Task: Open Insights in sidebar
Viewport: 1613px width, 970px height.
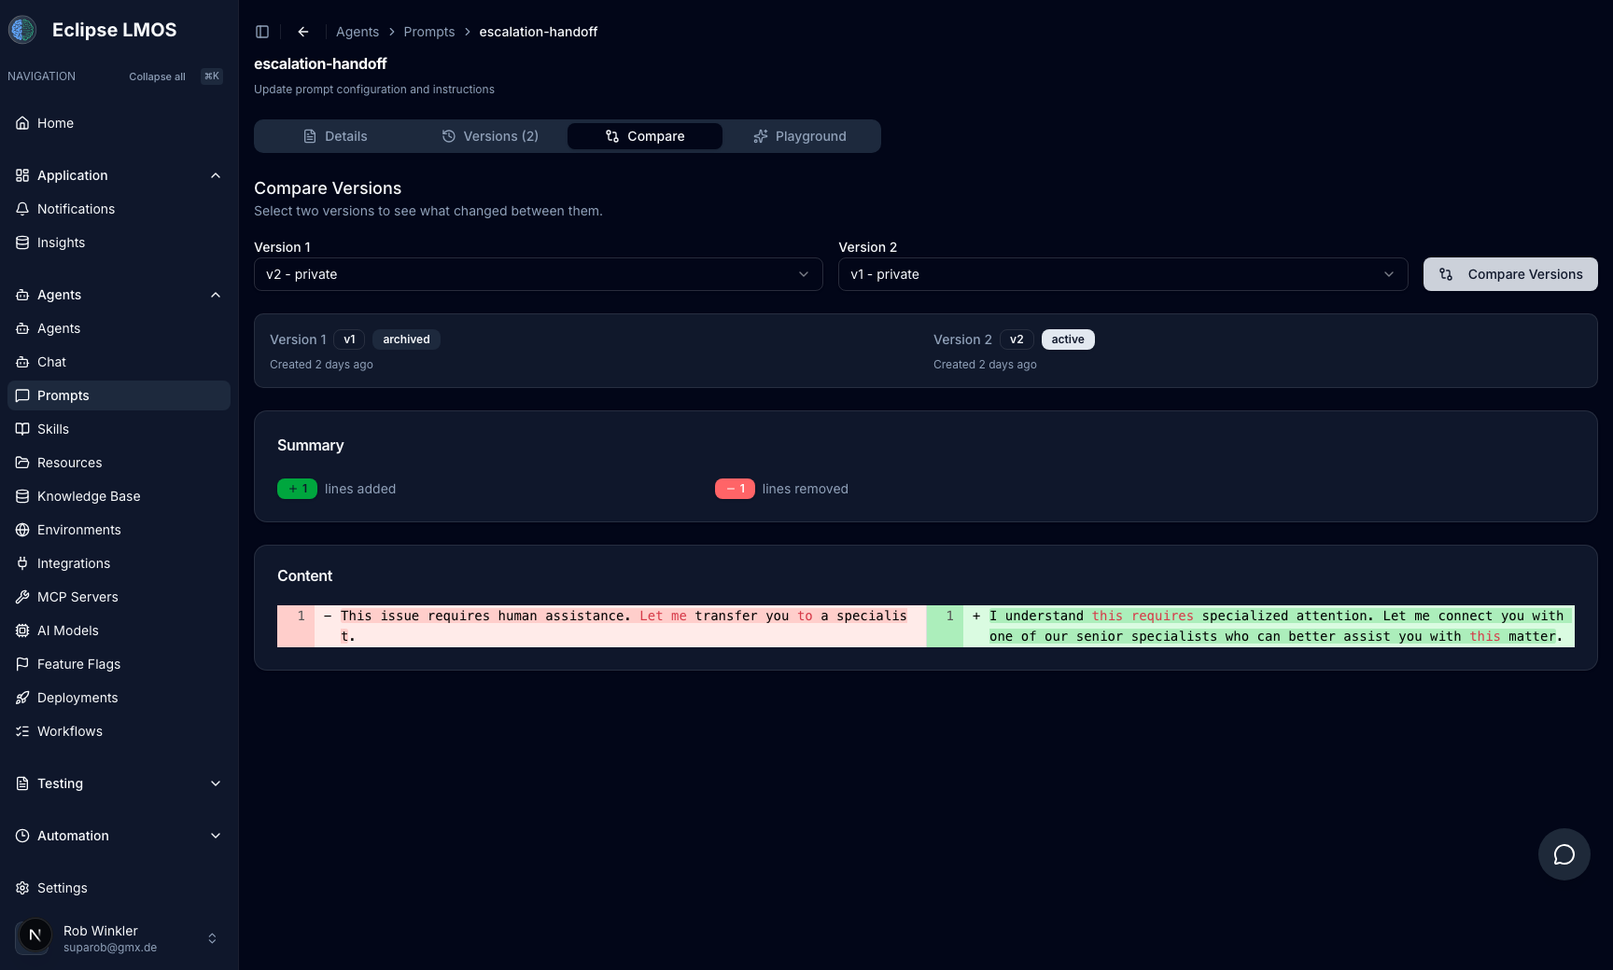Action: point(119,242)
